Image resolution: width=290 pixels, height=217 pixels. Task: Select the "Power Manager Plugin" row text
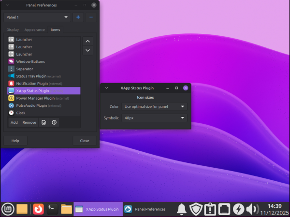click(x=35, y=98)
